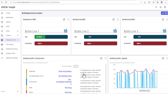
Task: Expand Tableaux de bord submenu
Action: [18, 40]
